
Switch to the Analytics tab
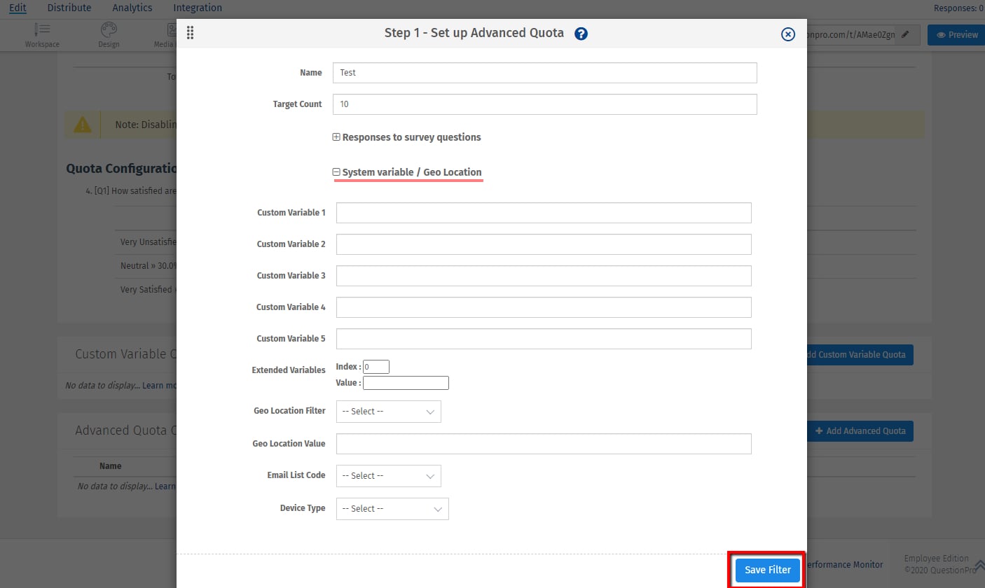pos(132,8)
